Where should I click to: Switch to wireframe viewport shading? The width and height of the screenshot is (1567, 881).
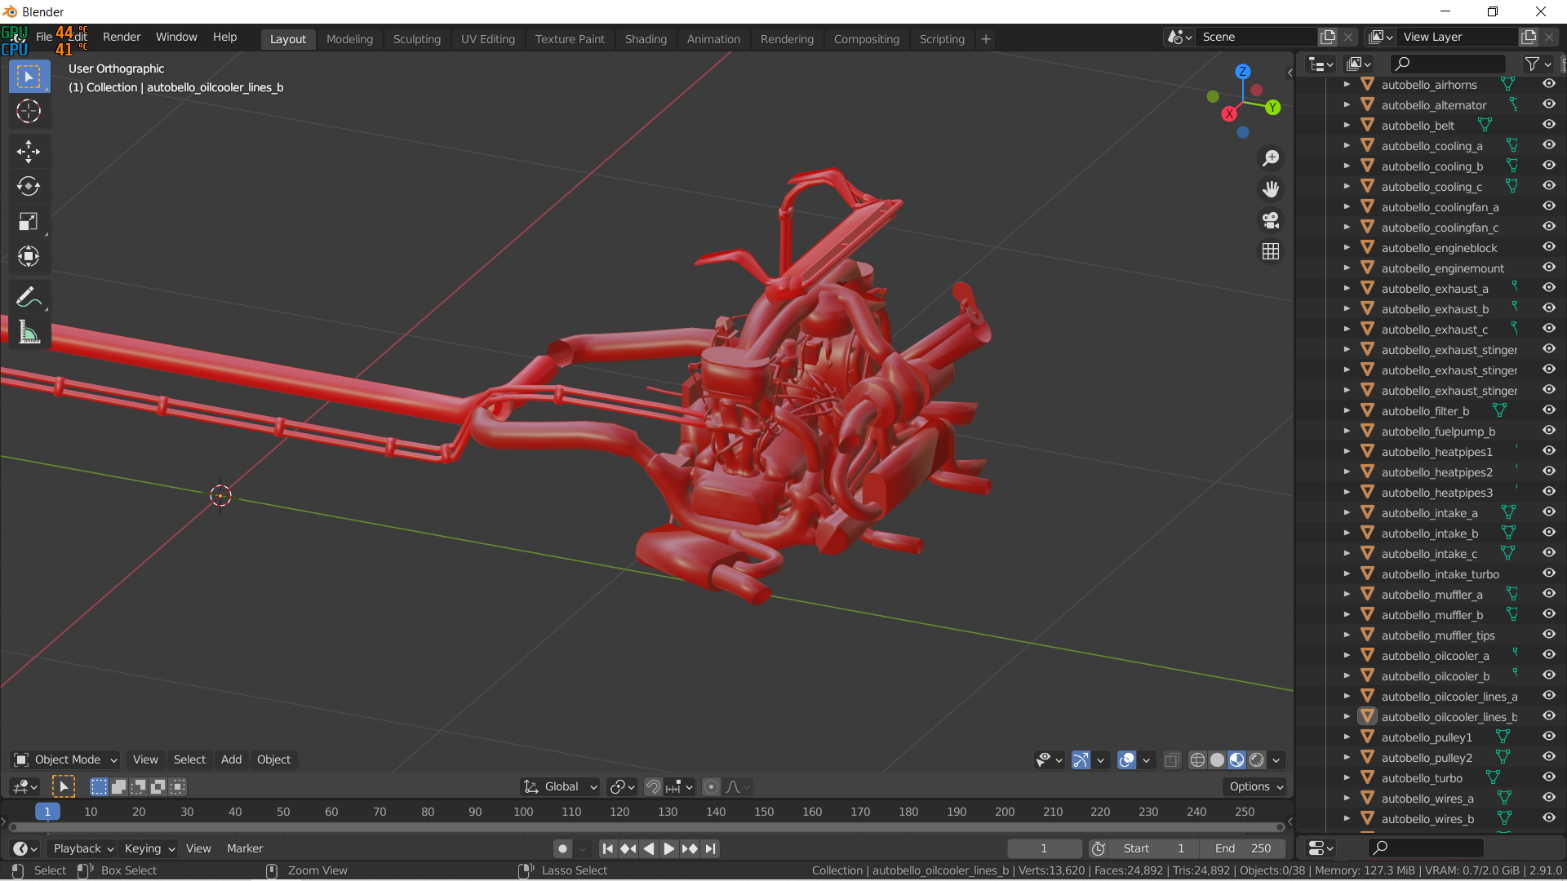[x=1197, y=759]
